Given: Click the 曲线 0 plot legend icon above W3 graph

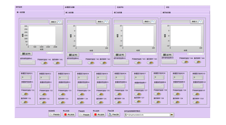Looking at the screenshot, I should tap(153, 22).
